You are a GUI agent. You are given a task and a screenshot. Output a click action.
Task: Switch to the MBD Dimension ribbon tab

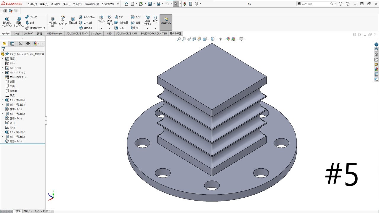(55, 33)
